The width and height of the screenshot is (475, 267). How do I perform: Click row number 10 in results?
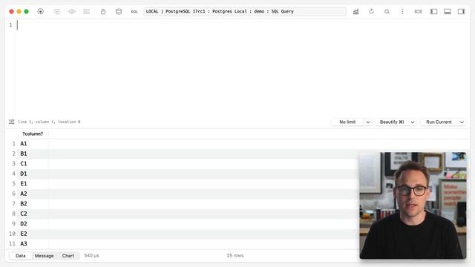[x=12, y=234]
